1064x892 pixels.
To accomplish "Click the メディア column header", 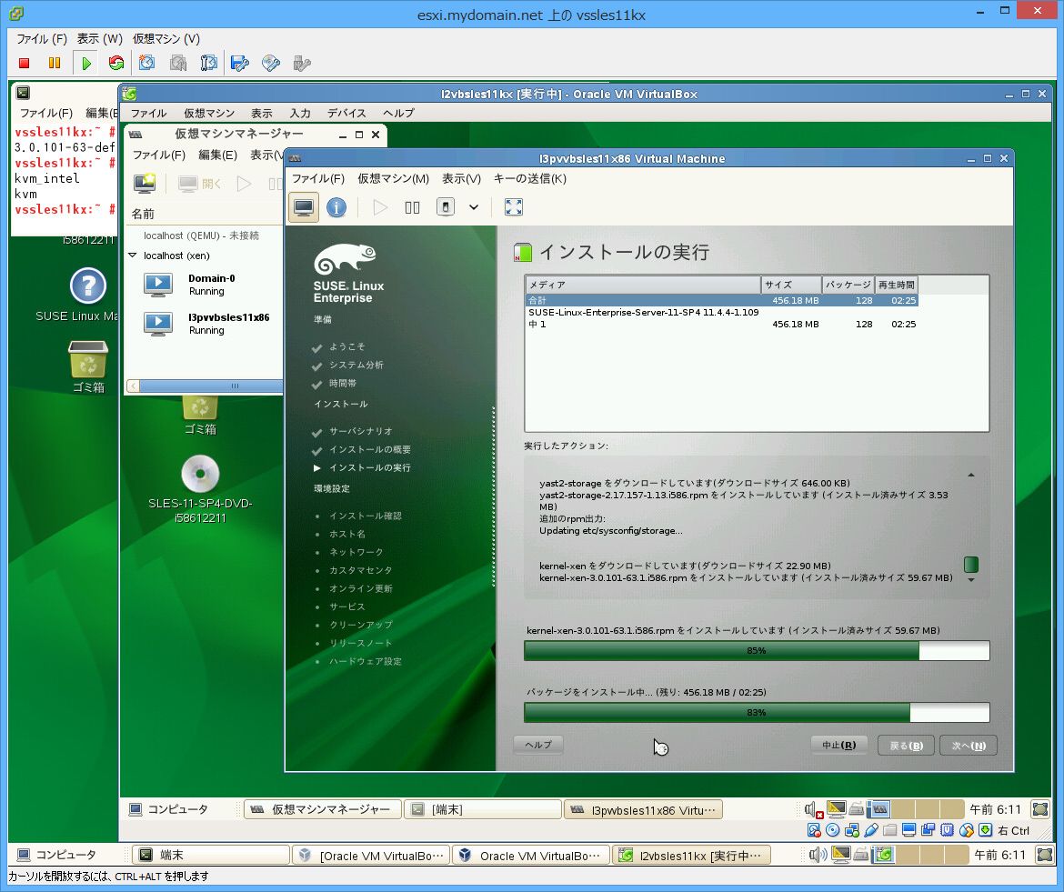I will (x=643, y=285).
